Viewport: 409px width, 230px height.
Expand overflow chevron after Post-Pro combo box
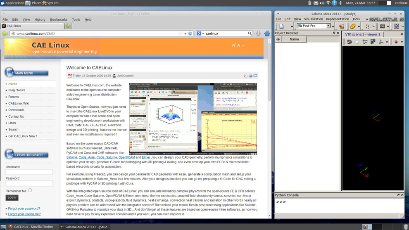click(x=333, y=26)
